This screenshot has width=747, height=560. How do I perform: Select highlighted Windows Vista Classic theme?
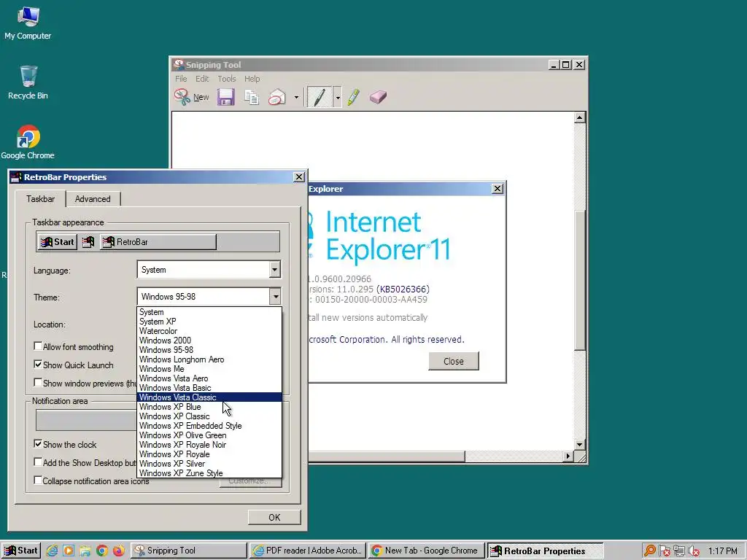[x=209, y=397]
